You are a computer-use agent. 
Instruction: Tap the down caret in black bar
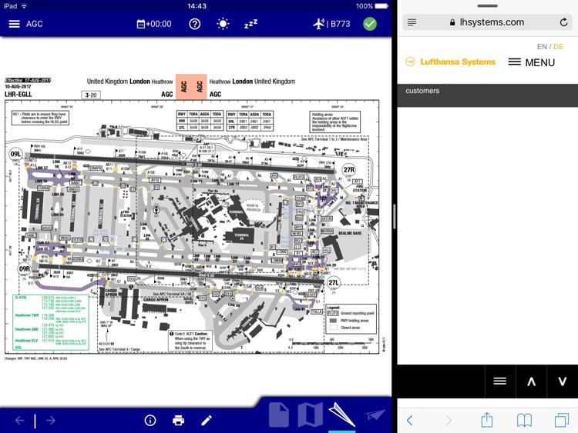click(x=563, y=381)
